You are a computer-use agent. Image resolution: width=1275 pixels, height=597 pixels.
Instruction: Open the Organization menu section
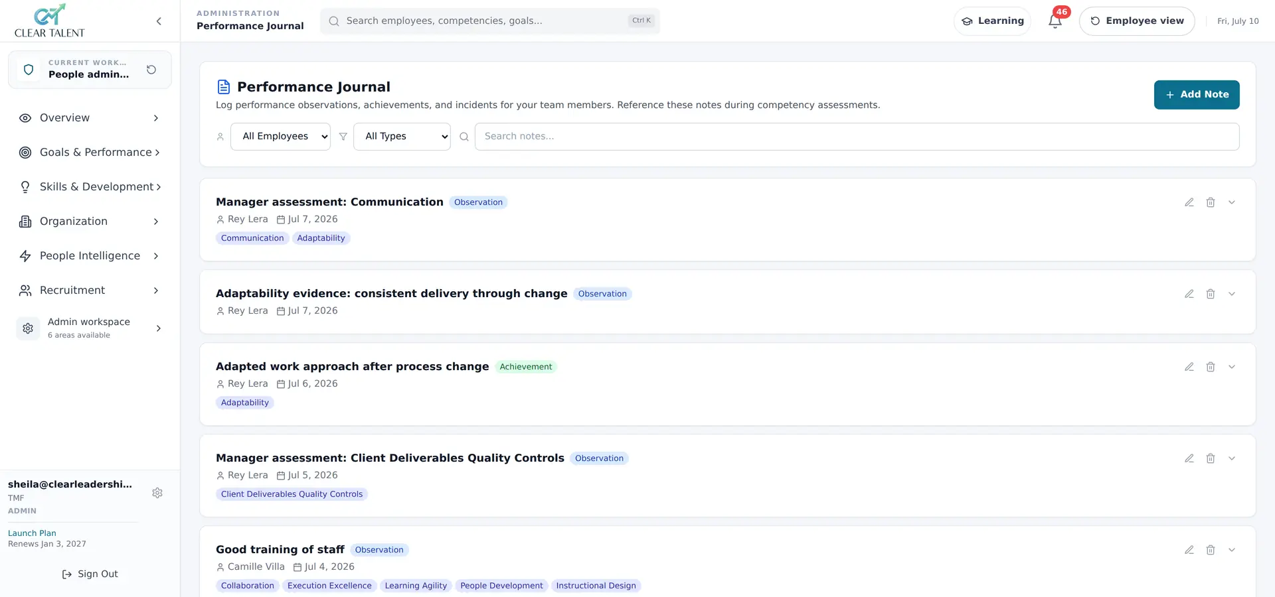tap(90, 222)
